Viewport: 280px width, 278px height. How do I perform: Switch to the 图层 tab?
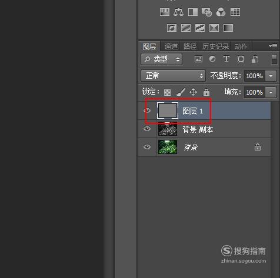[149, 46]
